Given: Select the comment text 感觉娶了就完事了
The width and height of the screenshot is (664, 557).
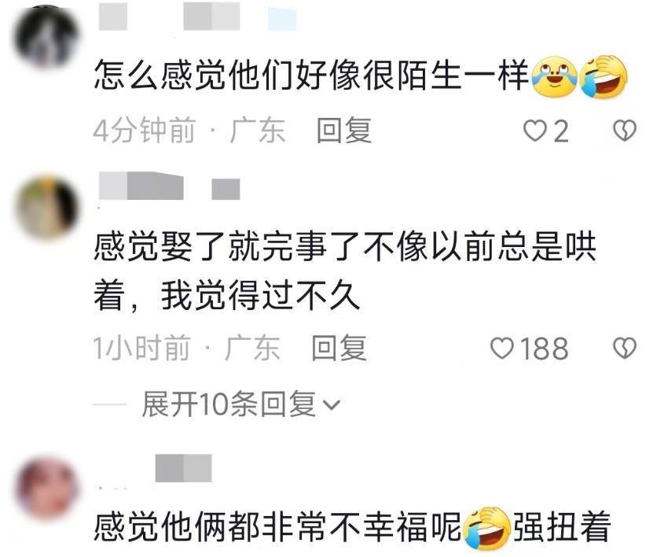Looking at the screenshot, I should pyautogui.click(x=227, y=247).
